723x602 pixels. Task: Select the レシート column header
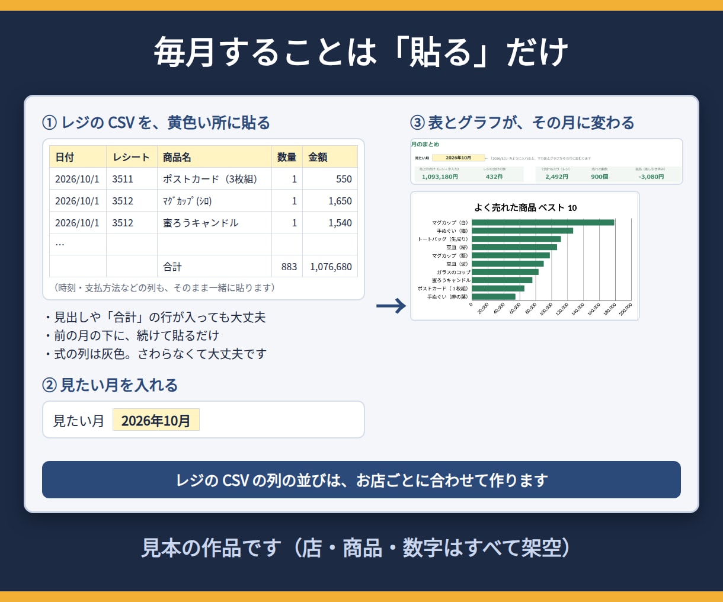tap(132, 157)
